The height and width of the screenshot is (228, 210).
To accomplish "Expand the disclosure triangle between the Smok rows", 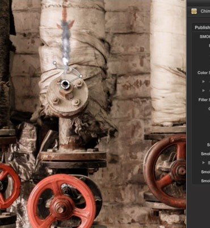I will (203, 162).
